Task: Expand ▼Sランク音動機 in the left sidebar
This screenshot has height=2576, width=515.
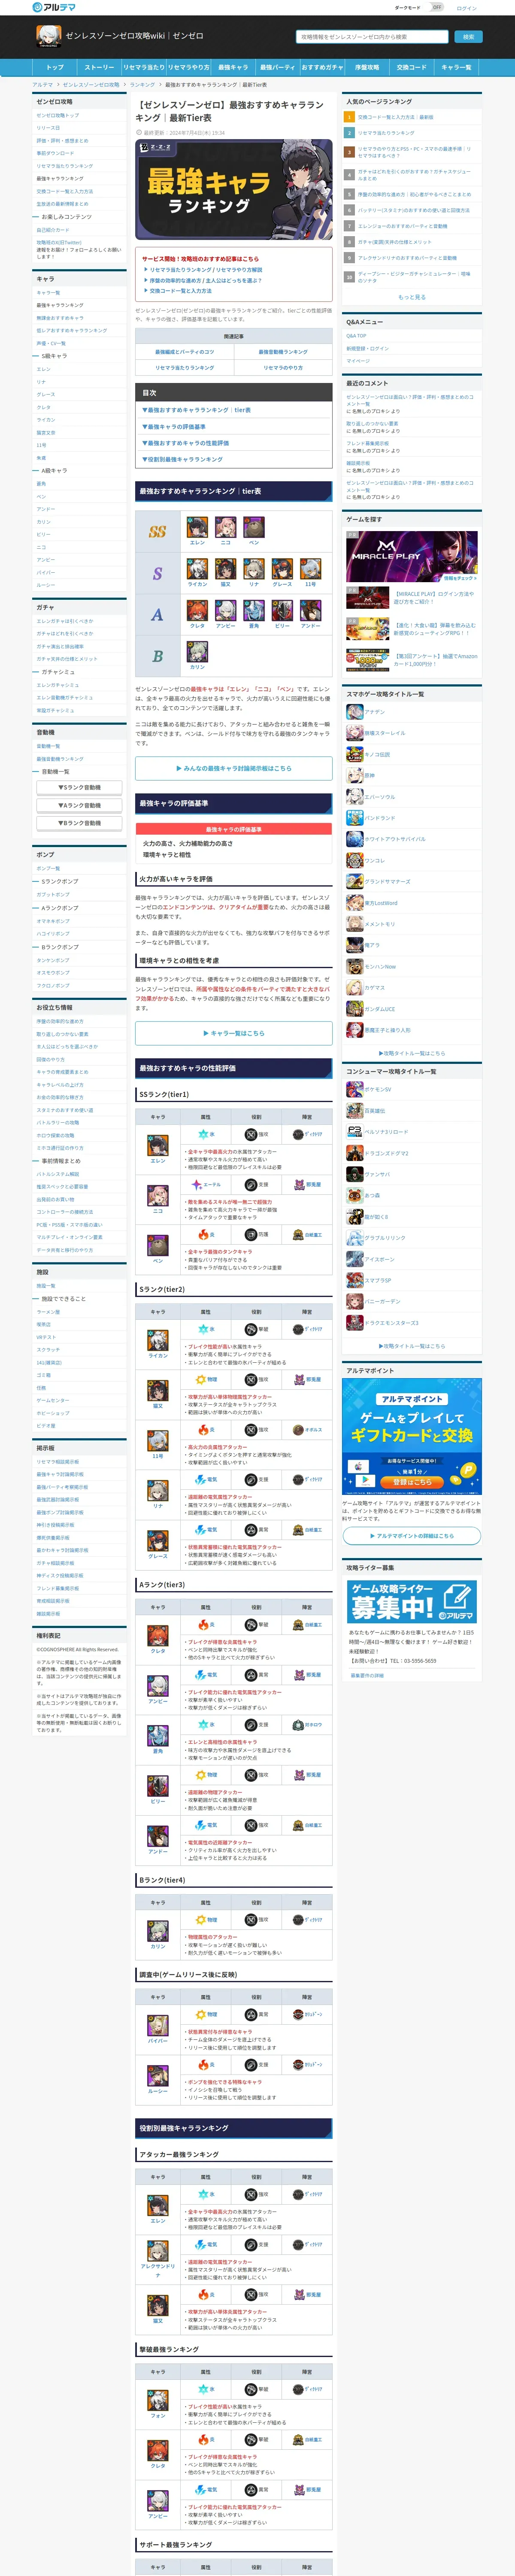Action: click(x=80, y=788)
